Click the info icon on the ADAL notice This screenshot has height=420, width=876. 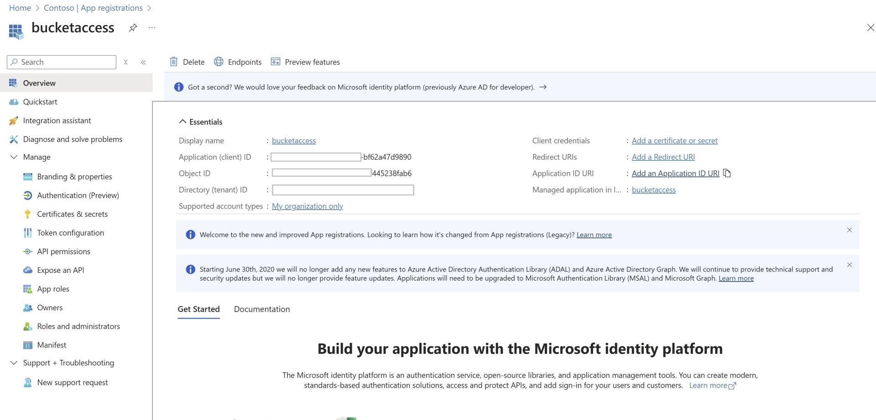[x=191, y=269]
